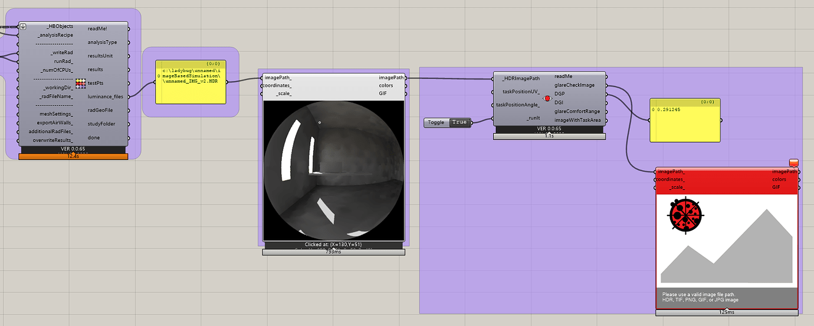Click the 1.1s profiler bar under Glare Analysis
Viewport: 814px width, 326px height.
click(x=549, y=136)
